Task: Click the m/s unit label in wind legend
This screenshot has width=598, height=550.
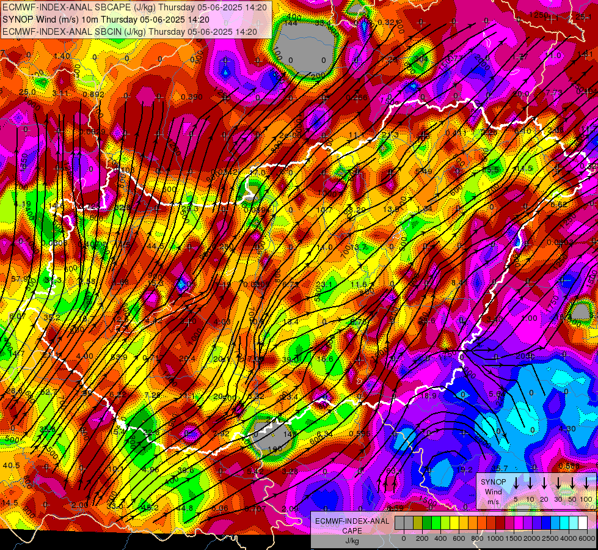Action: (493, 502)
